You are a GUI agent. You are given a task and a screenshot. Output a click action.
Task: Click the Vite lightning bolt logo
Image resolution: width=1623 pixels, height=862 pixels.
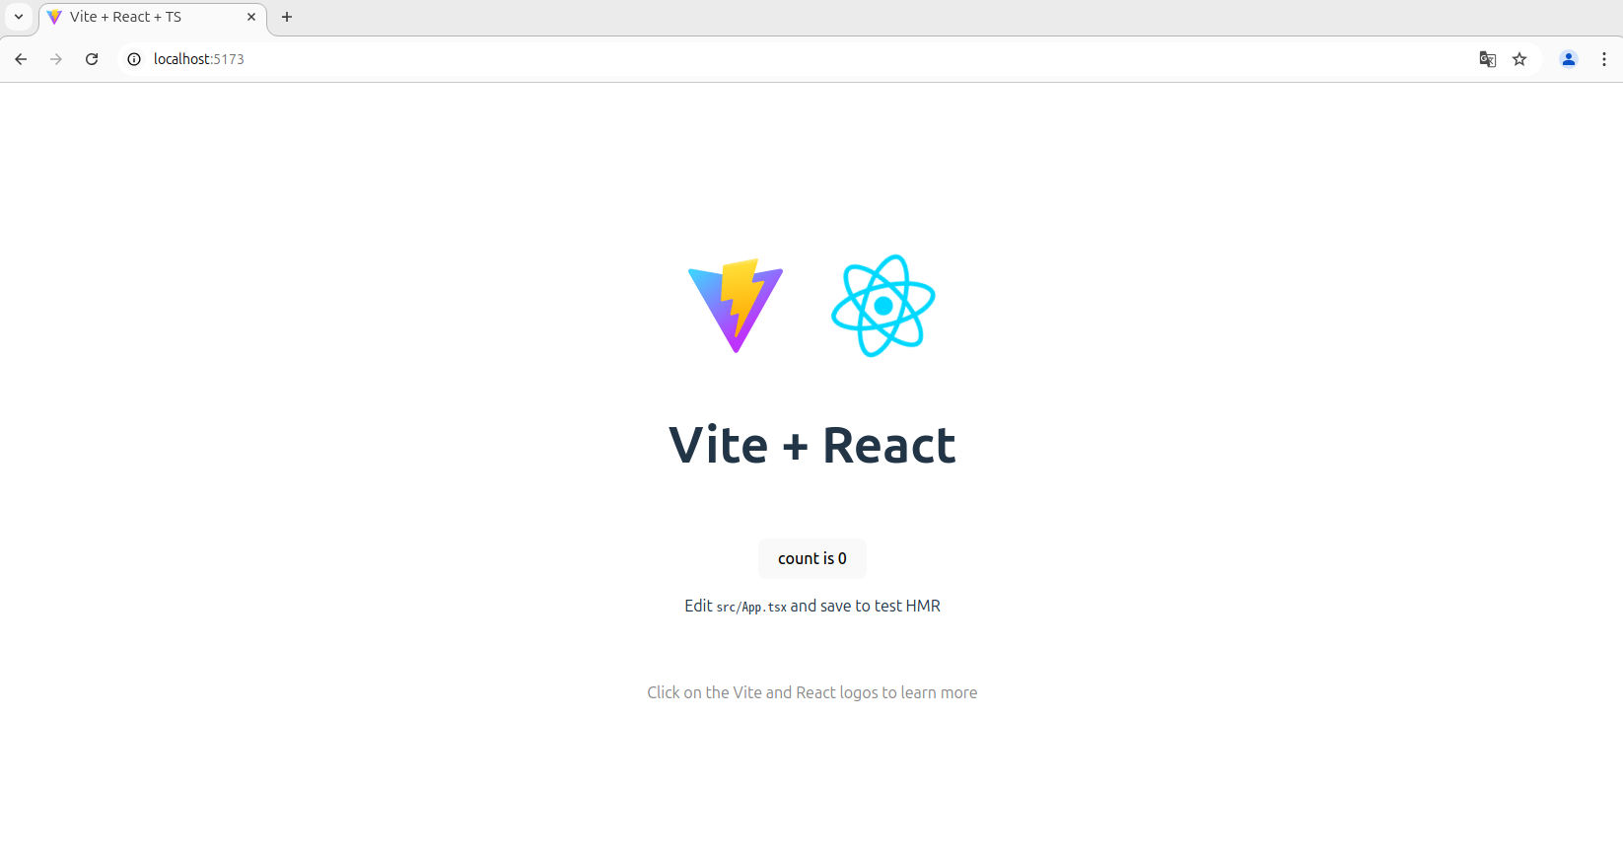click(736, 306)
